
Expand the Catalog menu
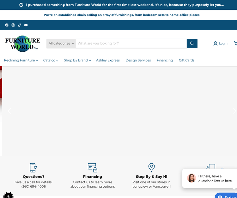pos(51,60)
